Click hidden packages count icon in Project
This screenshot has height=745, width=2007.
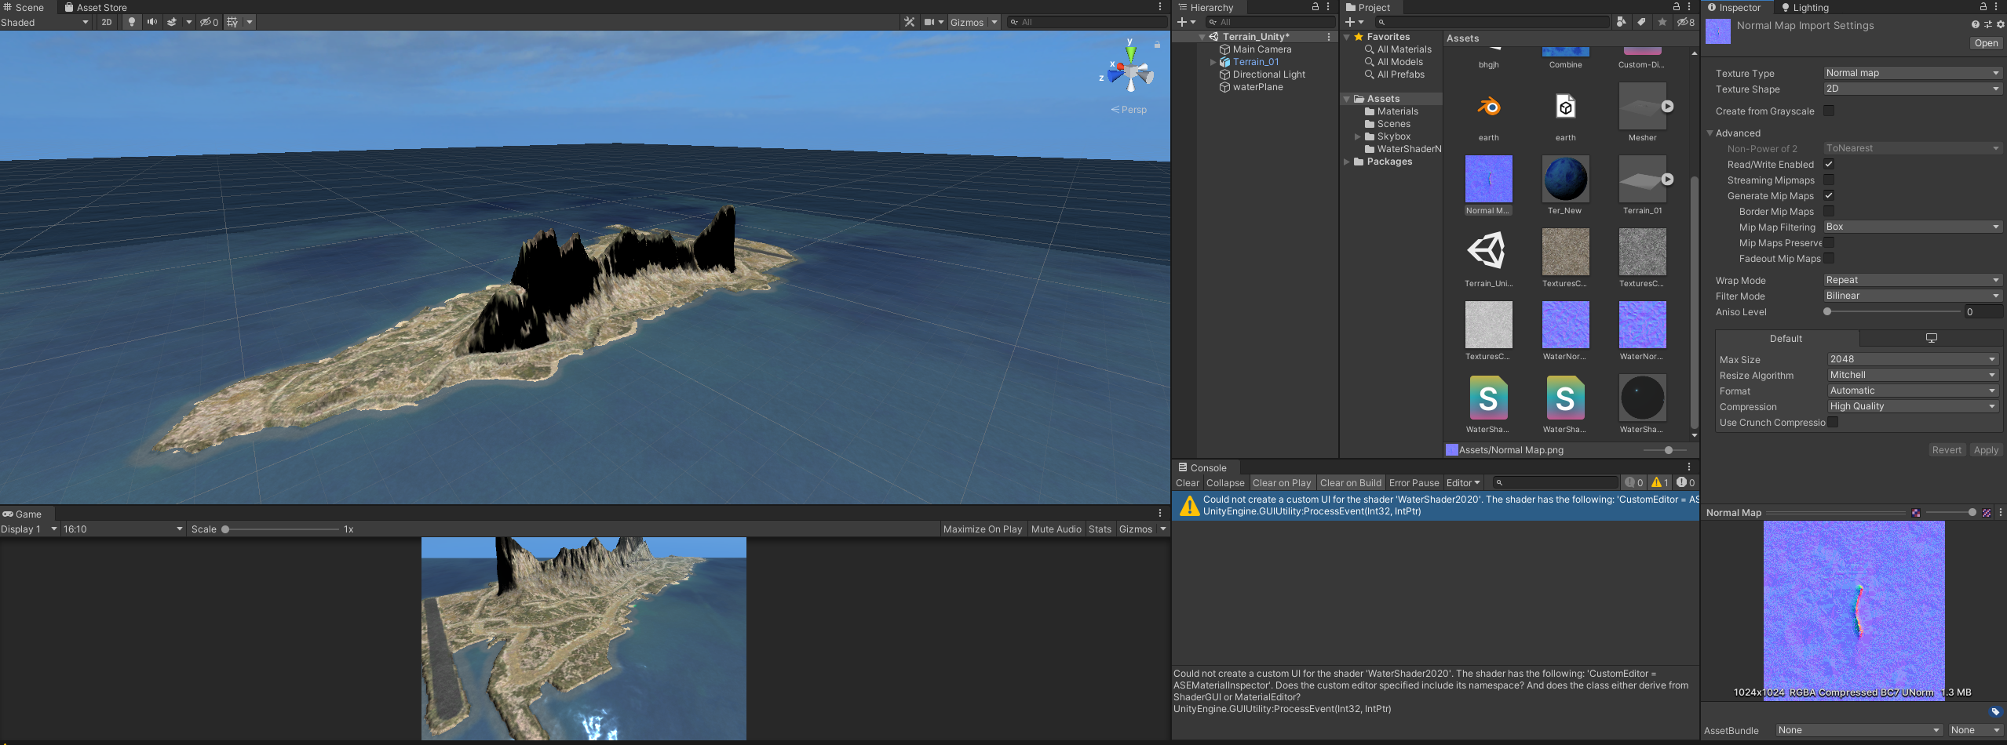1686,22
